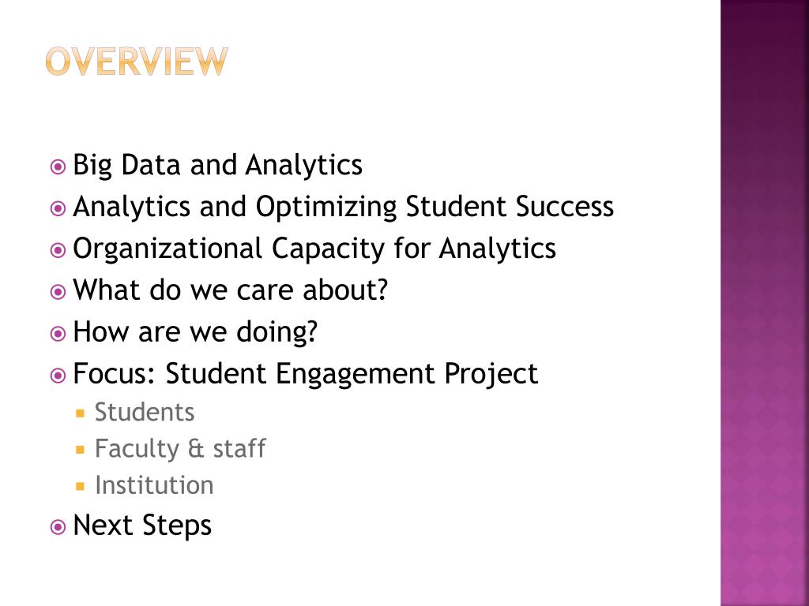Select the "What do we care about?" line
This screenshot has height=606, width=809.
[231, 290]
